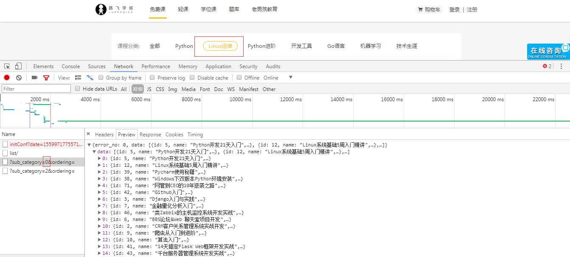Select the All request type filter

click(x=124, y=89)
